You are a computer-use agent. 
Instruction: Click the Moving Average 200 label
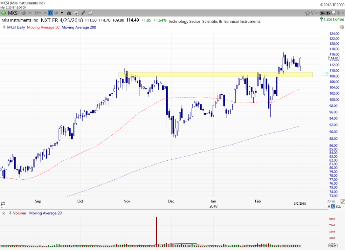click(79, 27)
